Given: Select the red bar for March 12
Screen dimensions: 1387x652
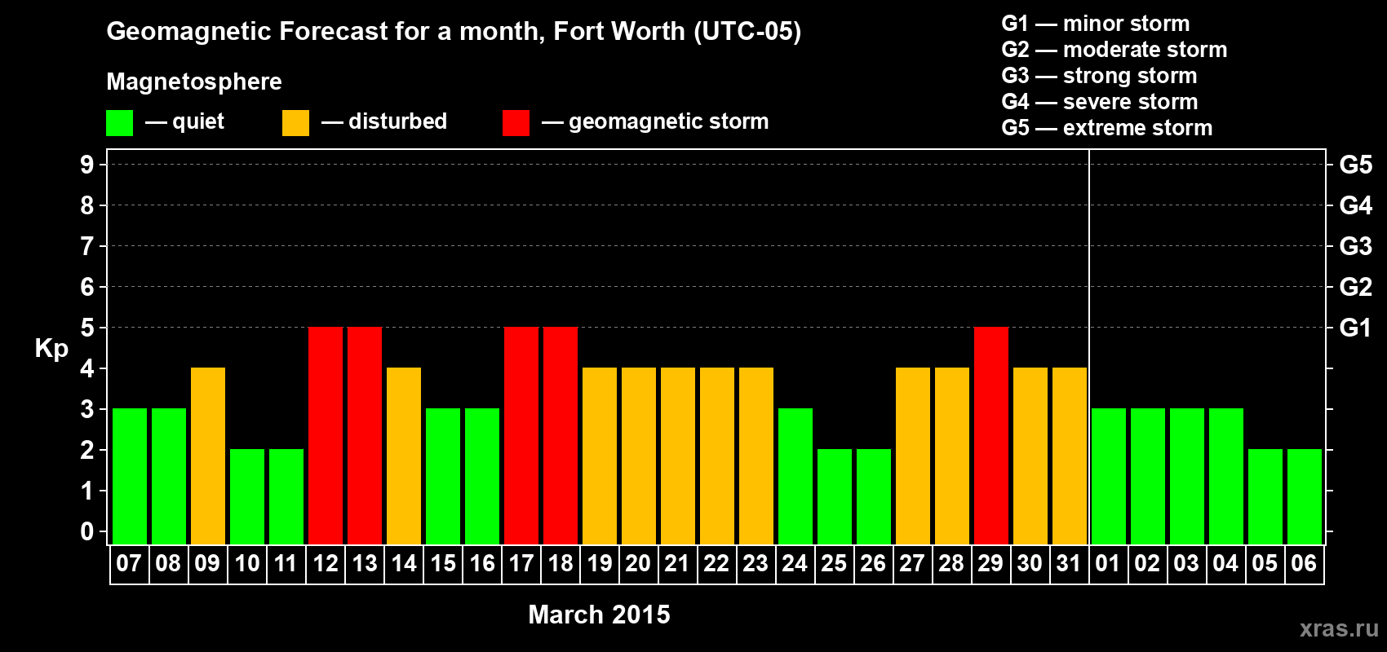Looking at the screenshot, I should 326,435.
